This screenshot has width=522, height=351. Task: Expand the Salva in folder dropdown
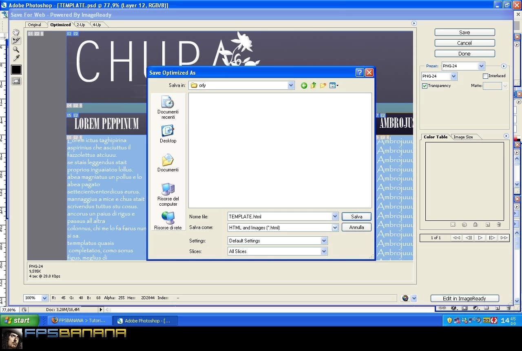tap(291, 85)
